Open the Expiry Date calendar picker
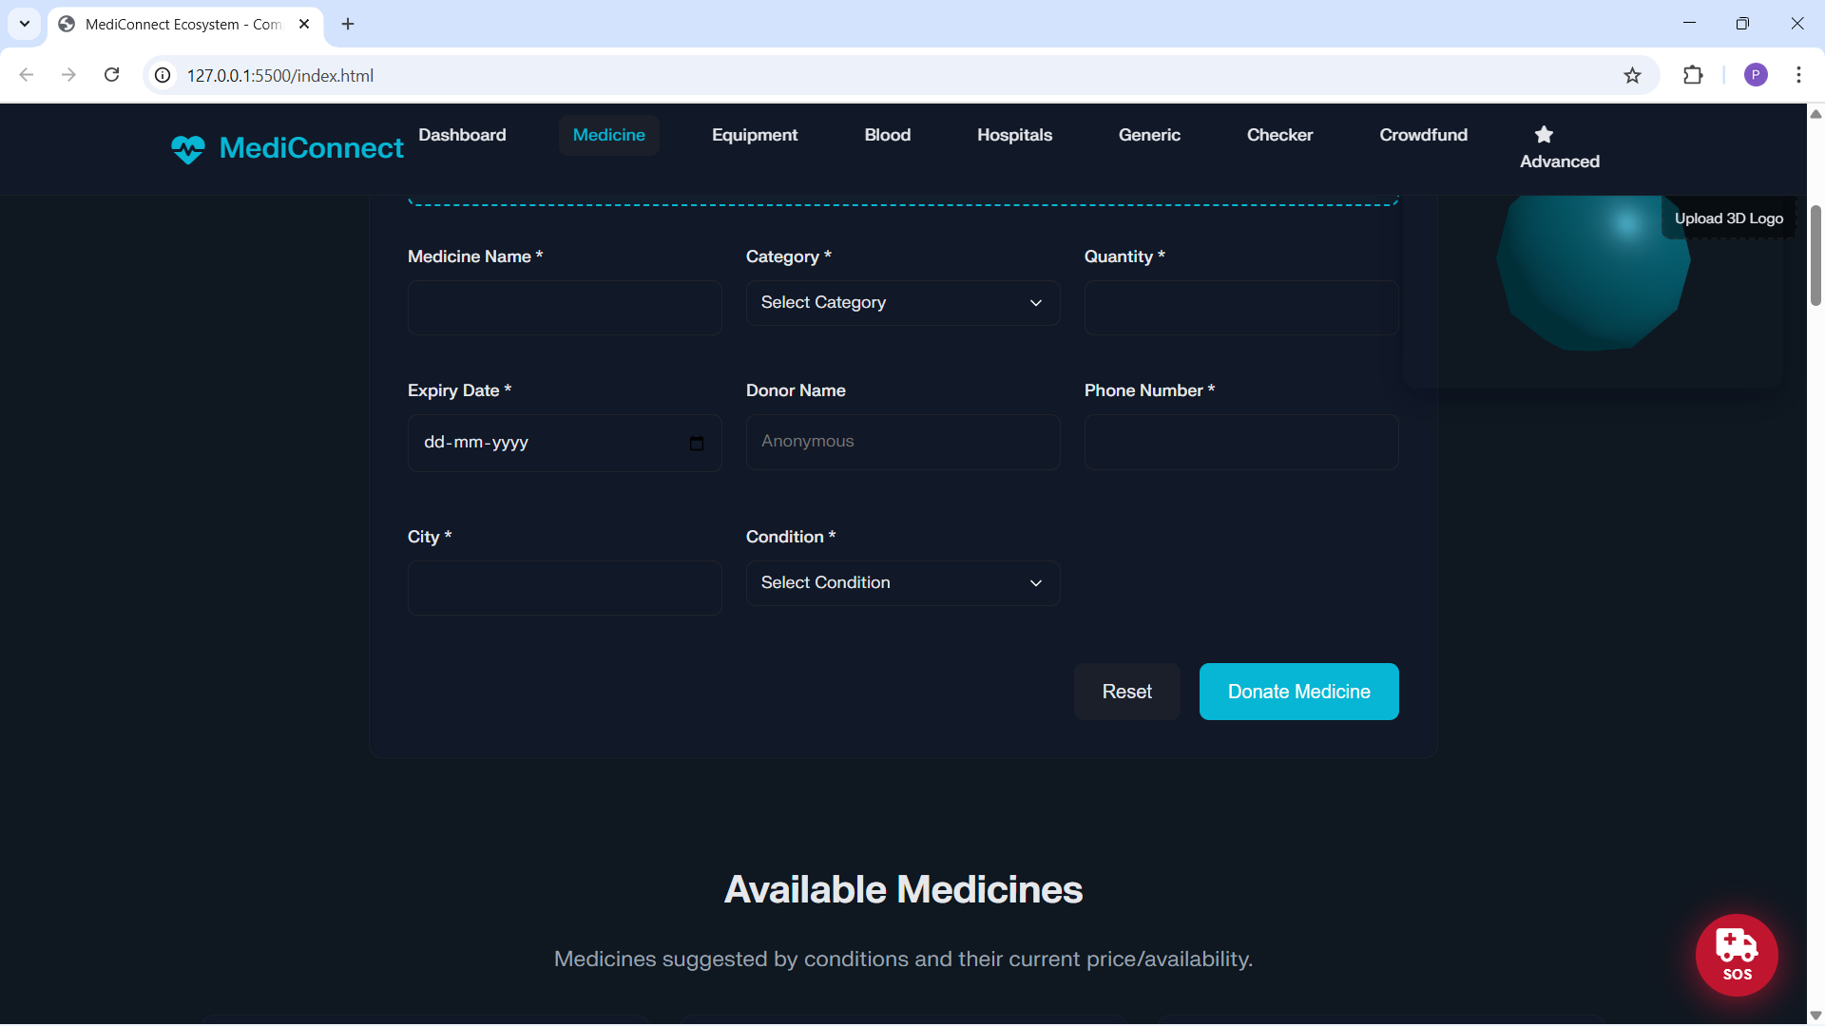The width and height of the screenshot is (1825, 1026). pyautogui.click(x=697, y=443)
